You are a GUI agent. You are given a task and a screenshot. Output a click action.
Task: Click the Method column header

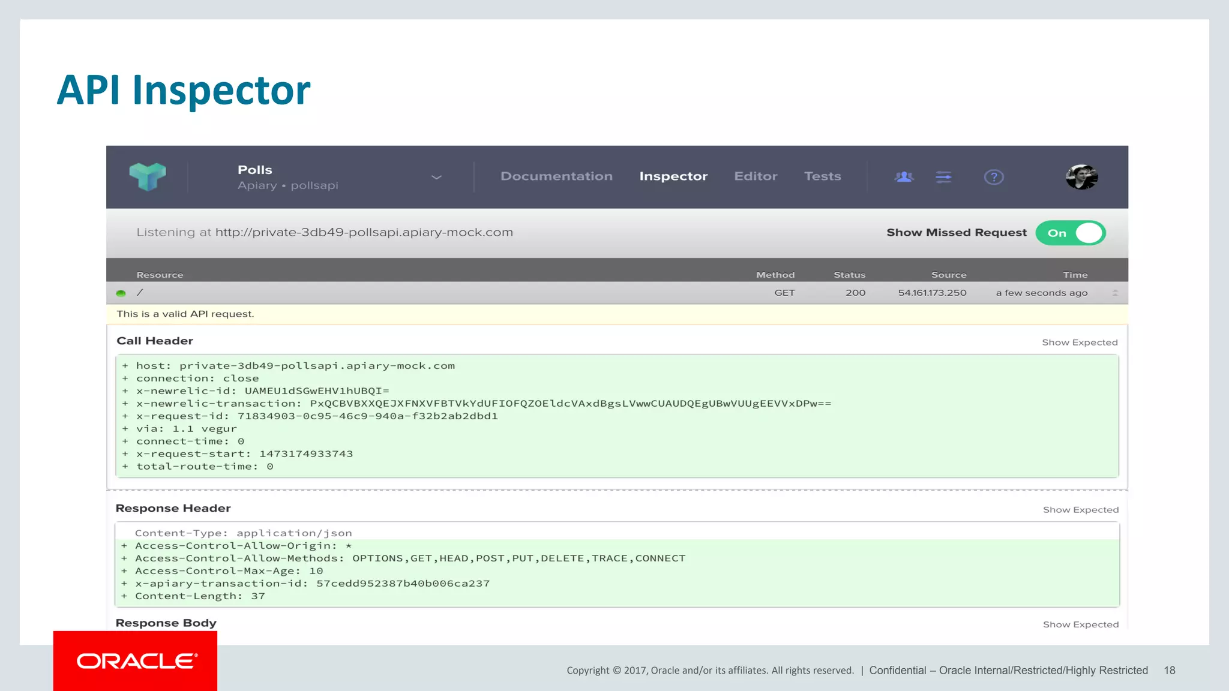click(775, 275)
